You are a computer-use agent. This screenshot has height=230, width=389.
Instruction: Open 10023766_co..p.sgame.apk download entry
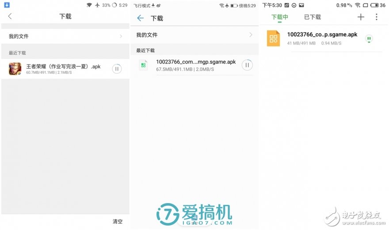322,34
